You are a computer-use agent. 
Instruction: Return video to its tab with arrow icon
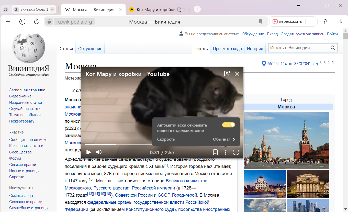tap(227, 74)
